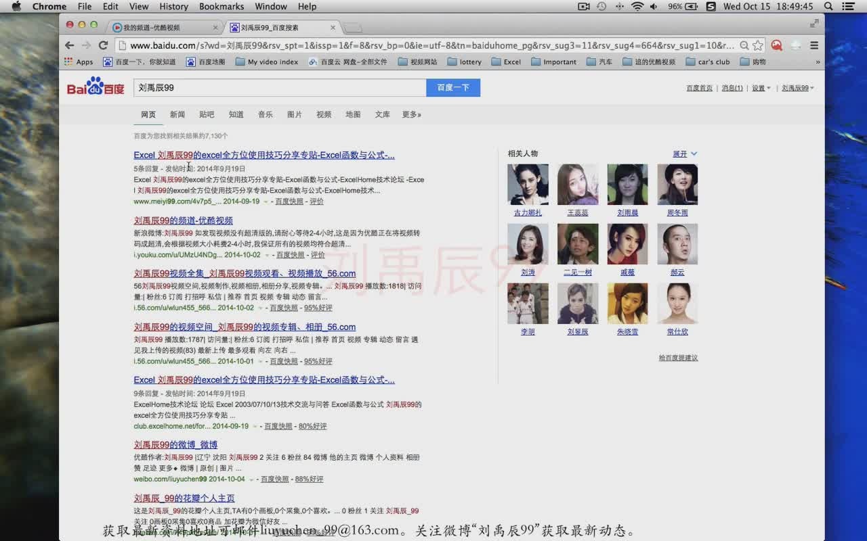Click the Baidu logo
Viewport: 867px width, 541px height.
point(96,87)
